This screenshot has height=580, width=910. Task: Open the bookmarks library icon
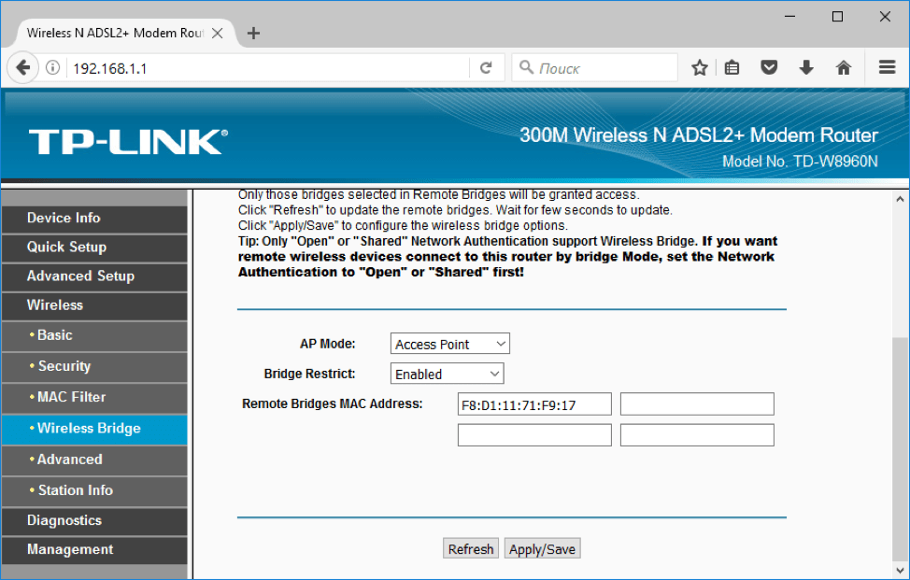pos(732,67)
